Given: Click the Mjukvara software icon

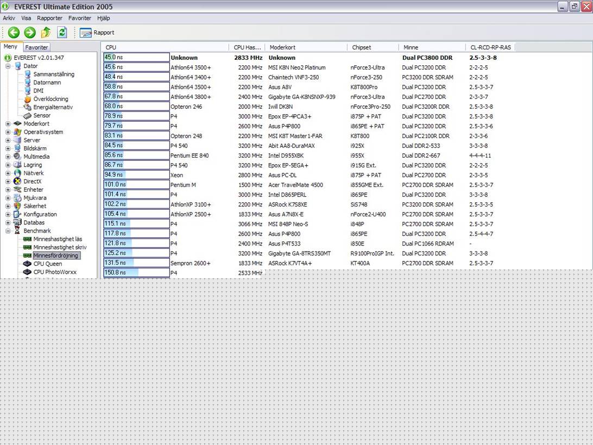Looking at the screenshot, I should [x=17, y=198].
